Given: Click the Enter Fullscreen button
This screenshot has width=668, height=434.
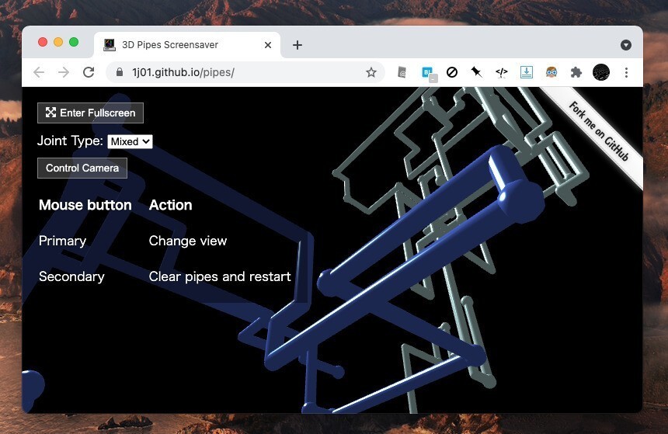Looking at the screenshot, I should [90, 113].
